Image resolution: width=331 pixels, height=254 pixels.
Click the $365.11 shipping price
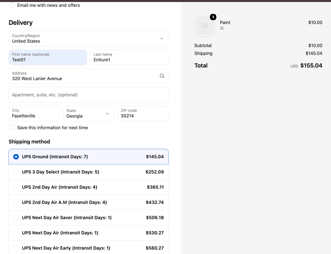pos(155,187)
